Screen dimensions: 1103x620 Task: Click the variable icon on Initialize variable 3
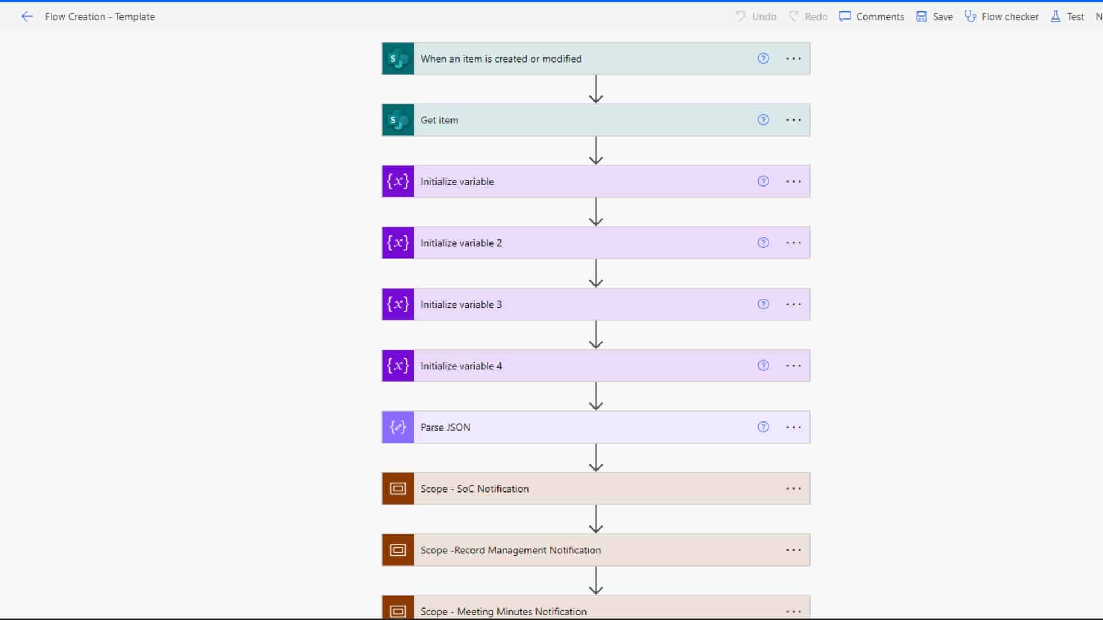point(398,304)
